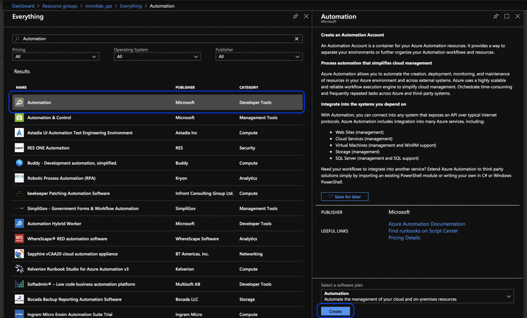Click the Create button

pyautogui.click(x=335, y=310)
